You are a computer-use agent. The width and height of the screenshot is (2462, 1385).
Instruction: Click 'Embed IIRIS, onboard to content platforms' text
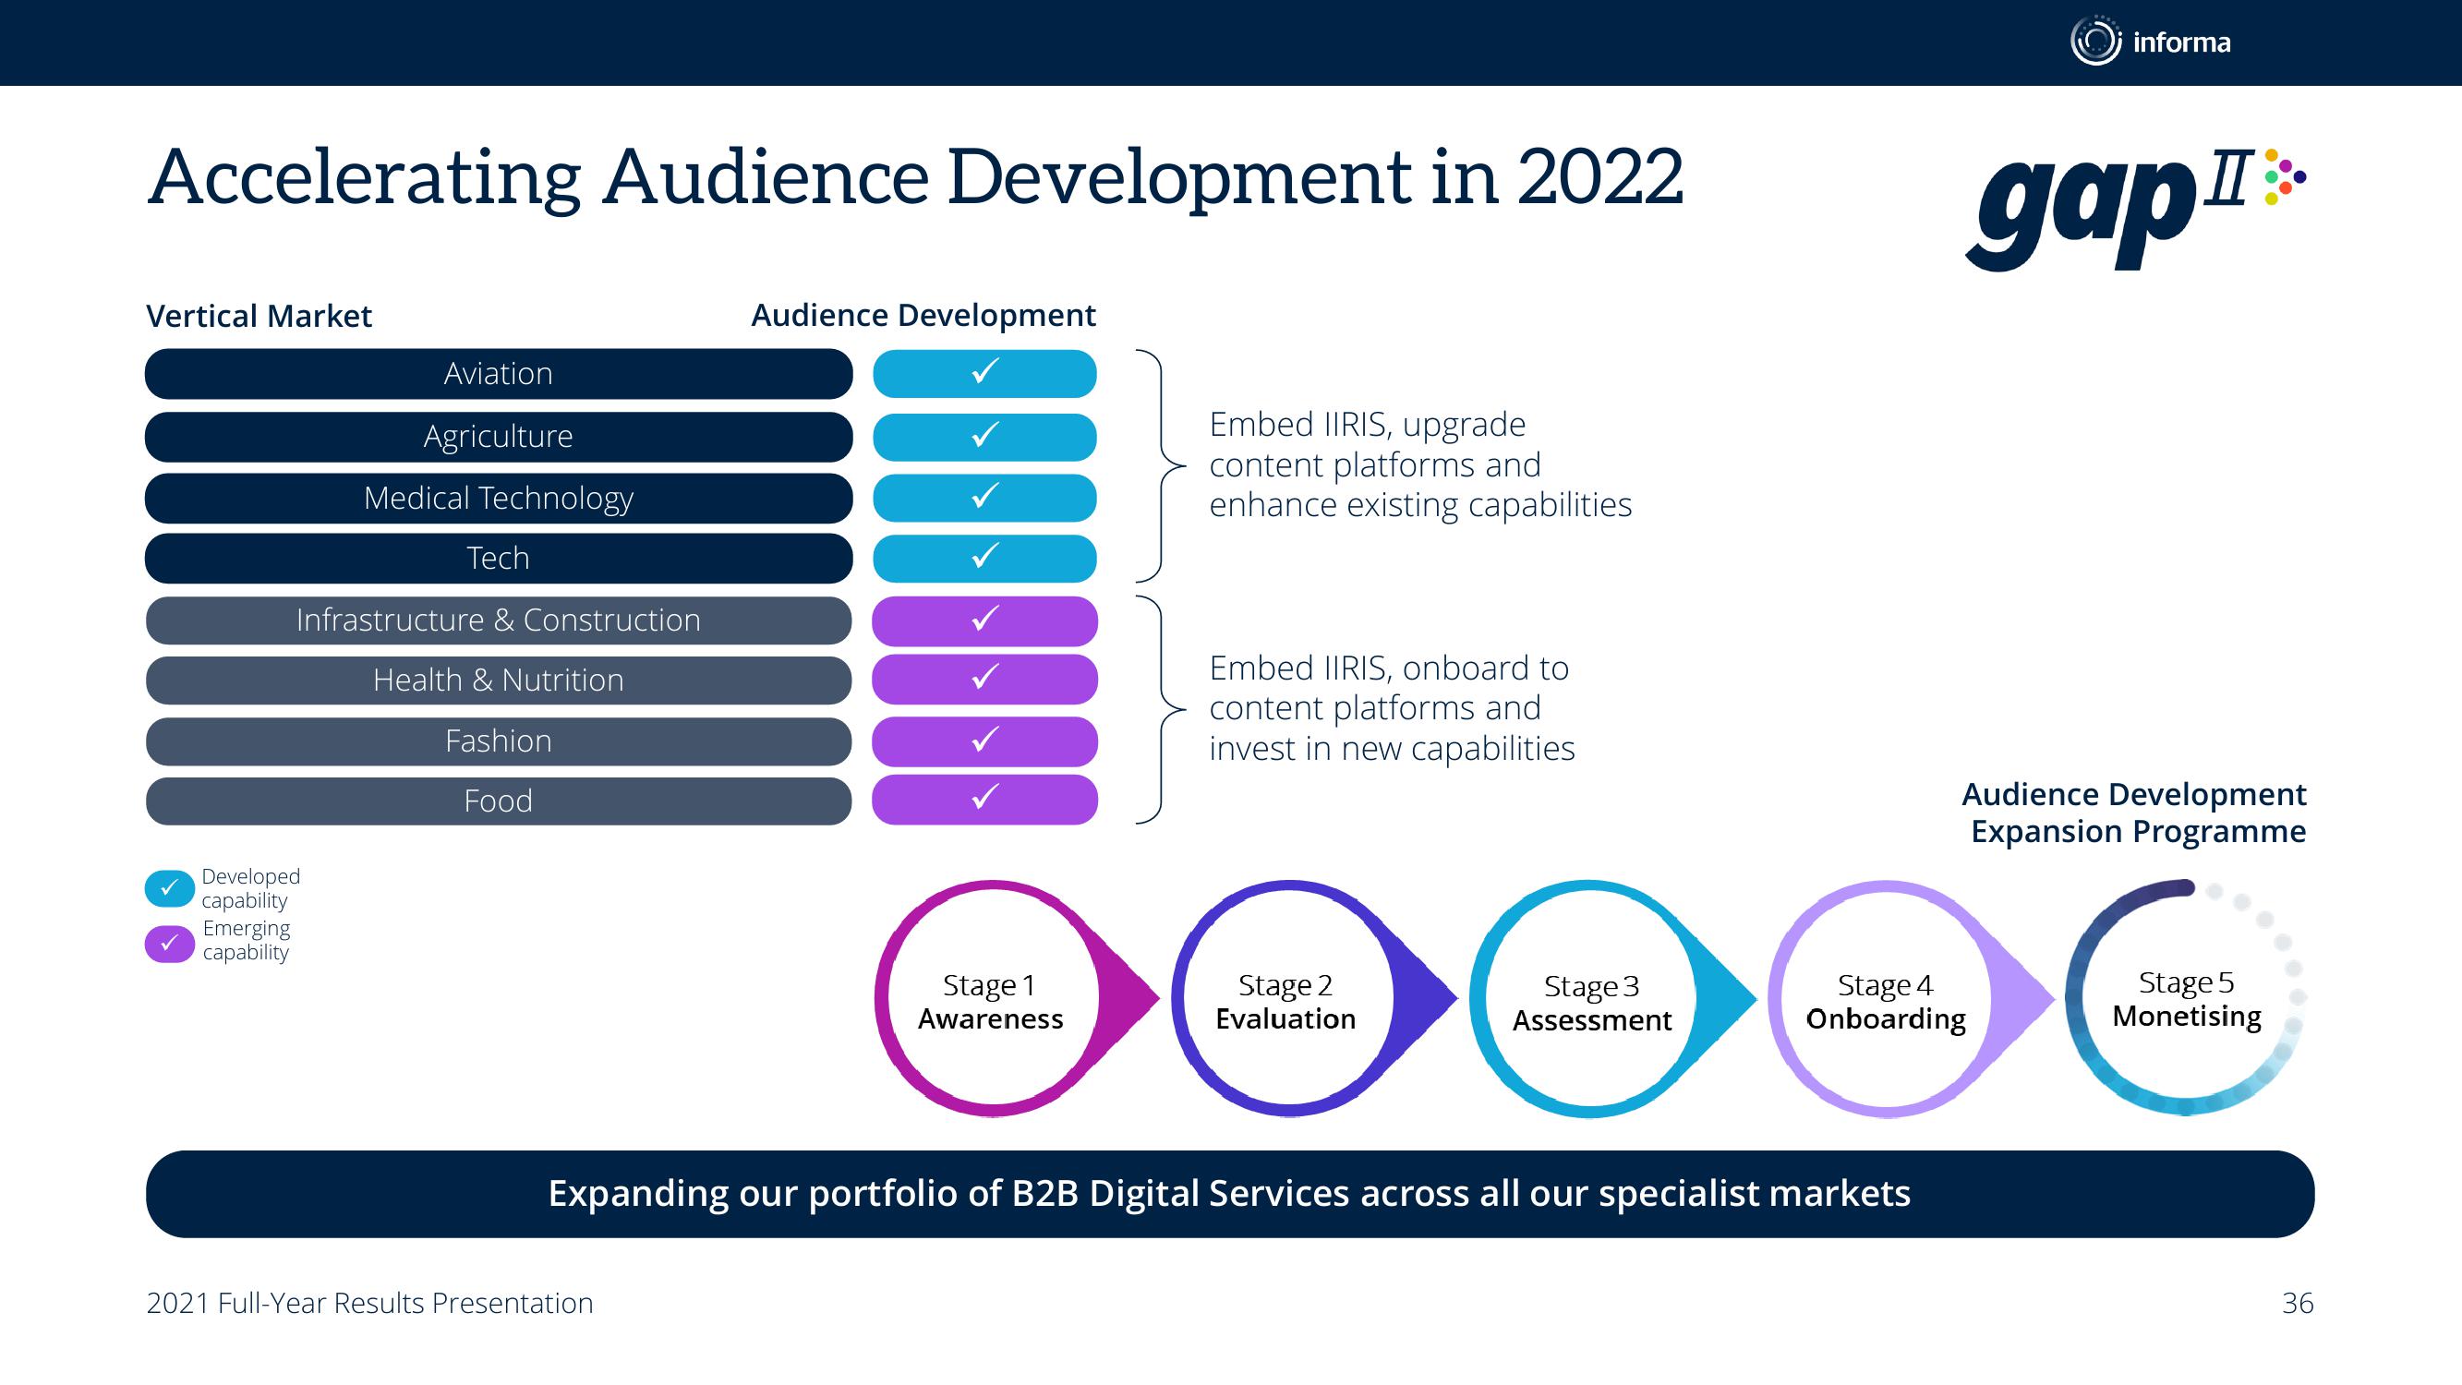click(1392, 708)
